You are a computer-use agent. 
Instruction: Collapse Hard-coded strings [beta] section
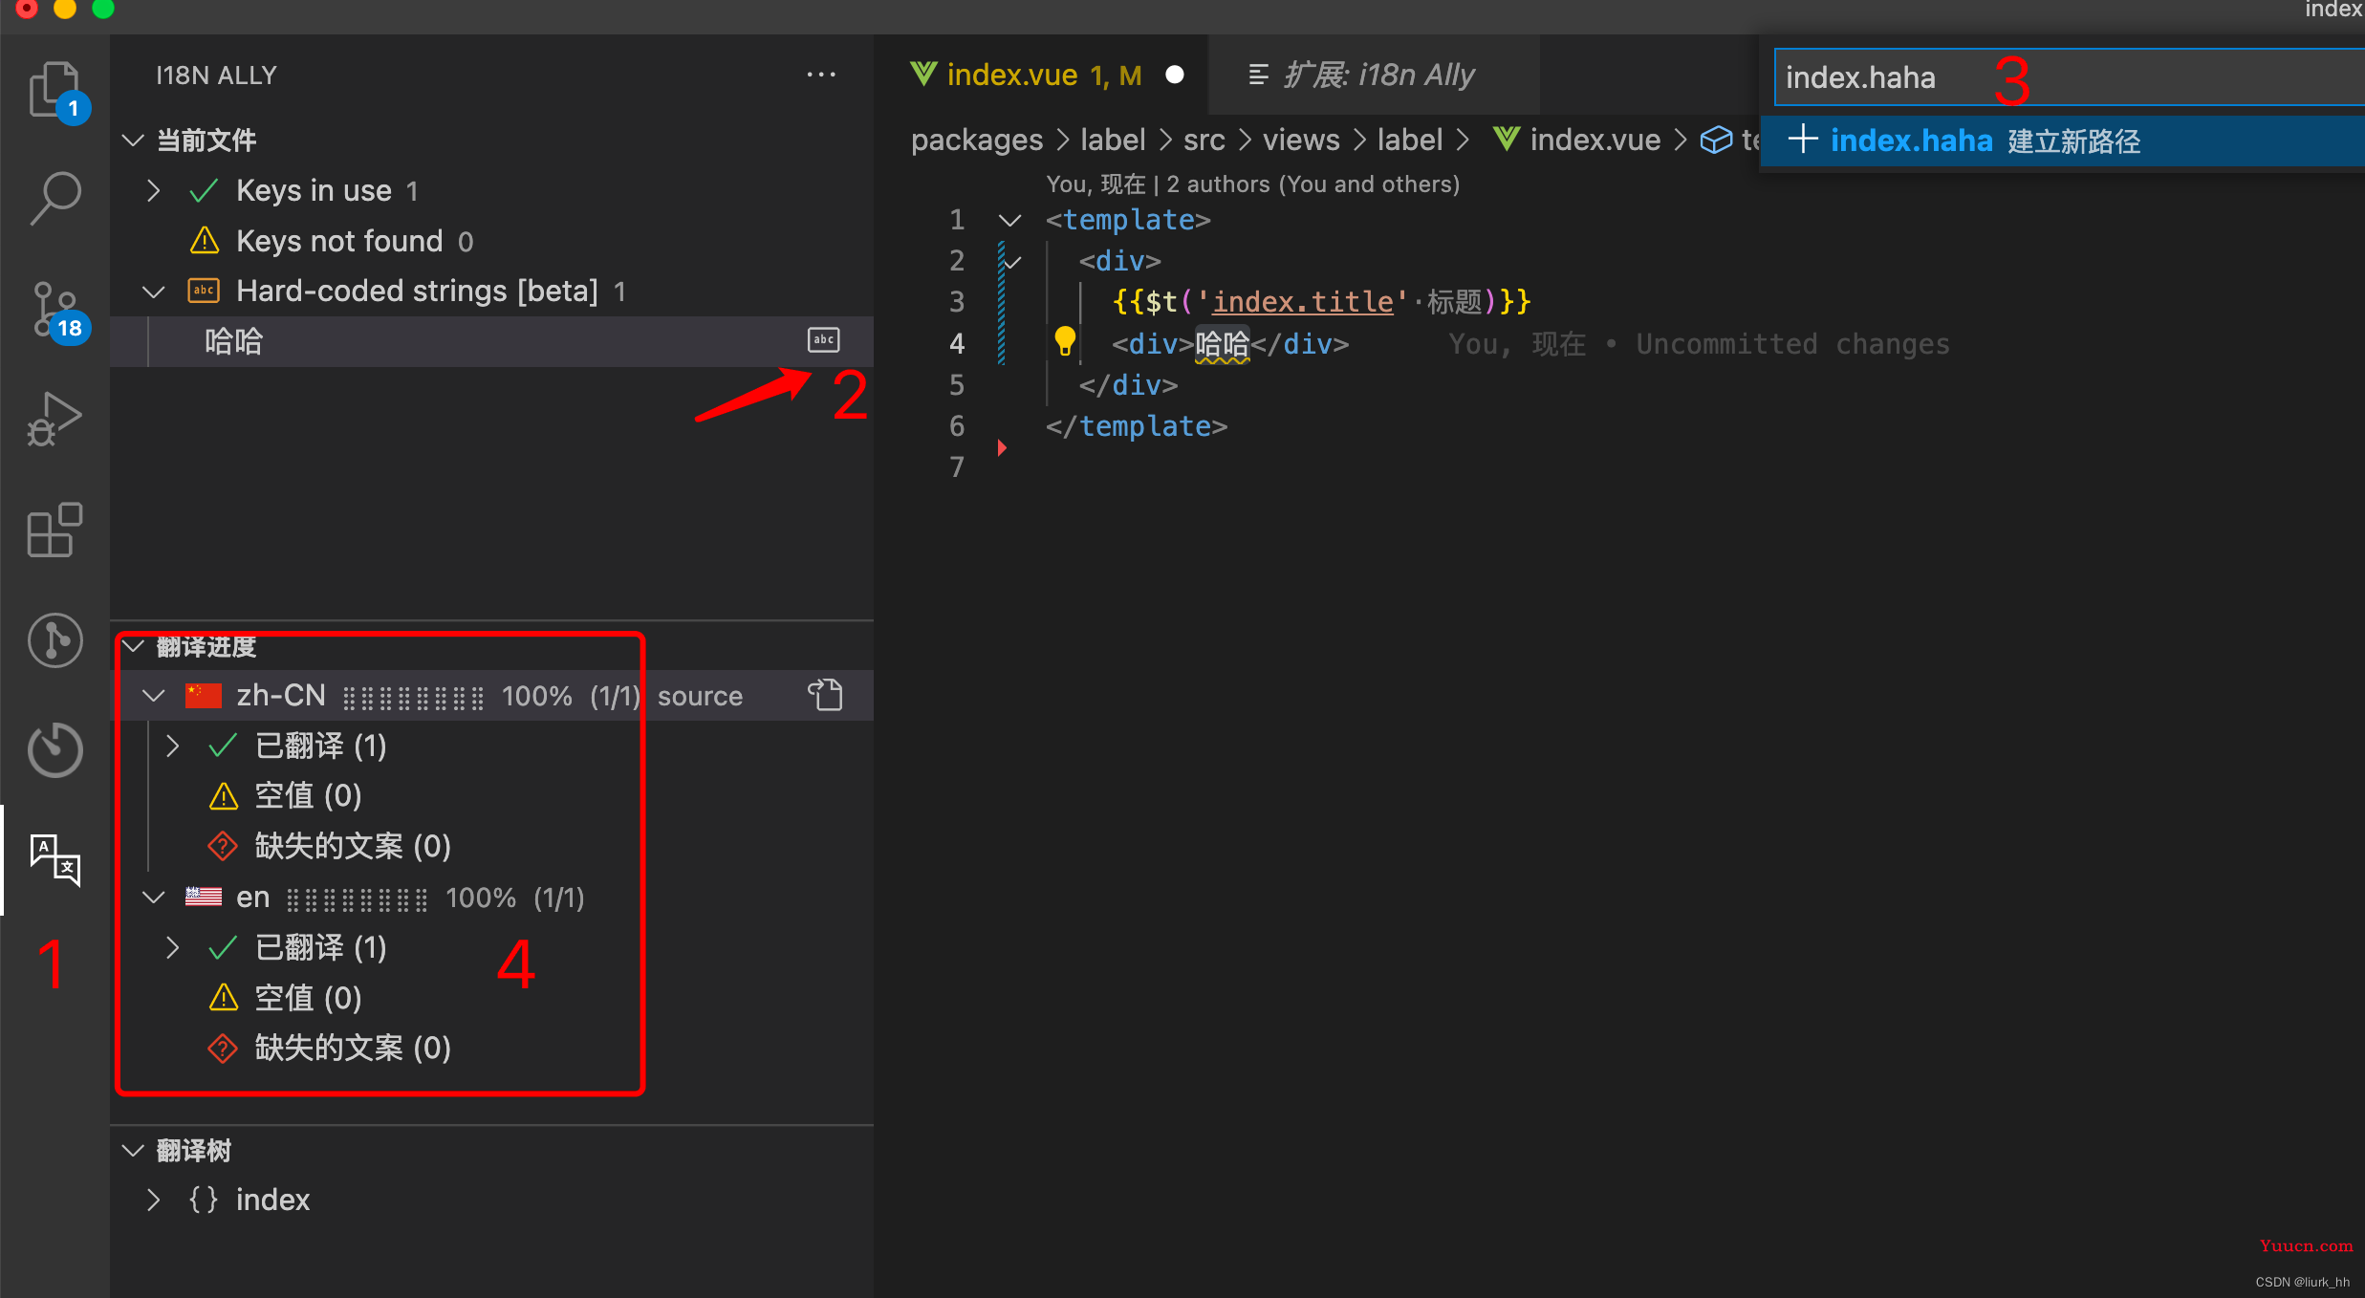point(153,291)
